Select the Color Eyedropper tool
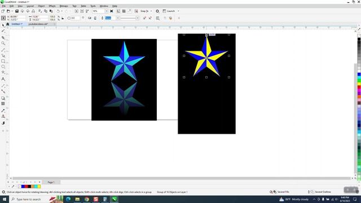This screenshot has width=361, height=203. 3,111
